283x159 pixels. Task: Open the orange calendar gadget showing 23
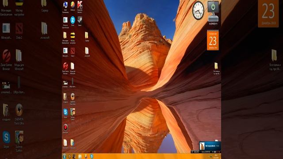coord(213,40)
